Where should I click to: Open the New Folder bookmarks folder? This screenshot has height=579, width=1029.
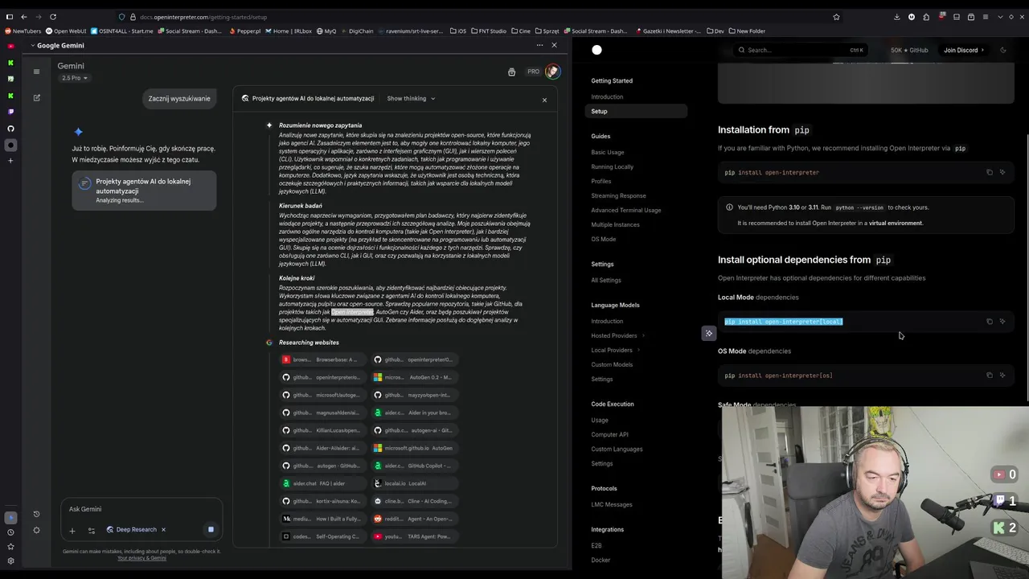click(x=747, y=31)
